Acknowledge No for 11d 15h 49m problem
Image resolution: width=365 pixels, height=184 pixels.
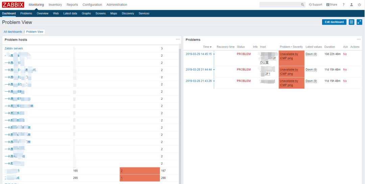point(345,81)
